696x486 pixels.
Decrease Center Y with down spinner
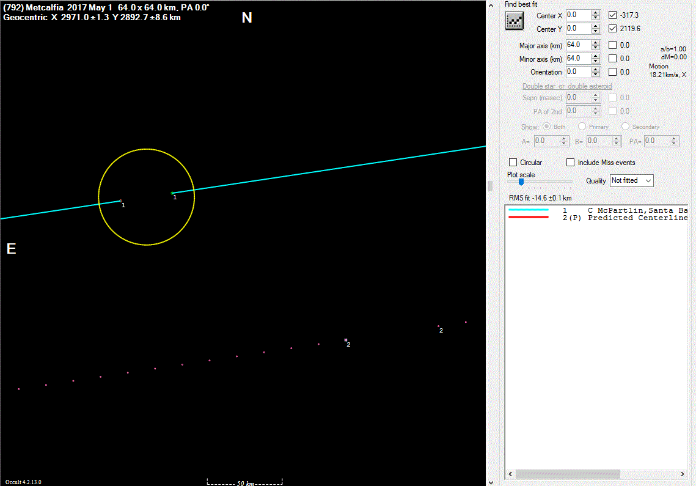(x=596, y=31)
